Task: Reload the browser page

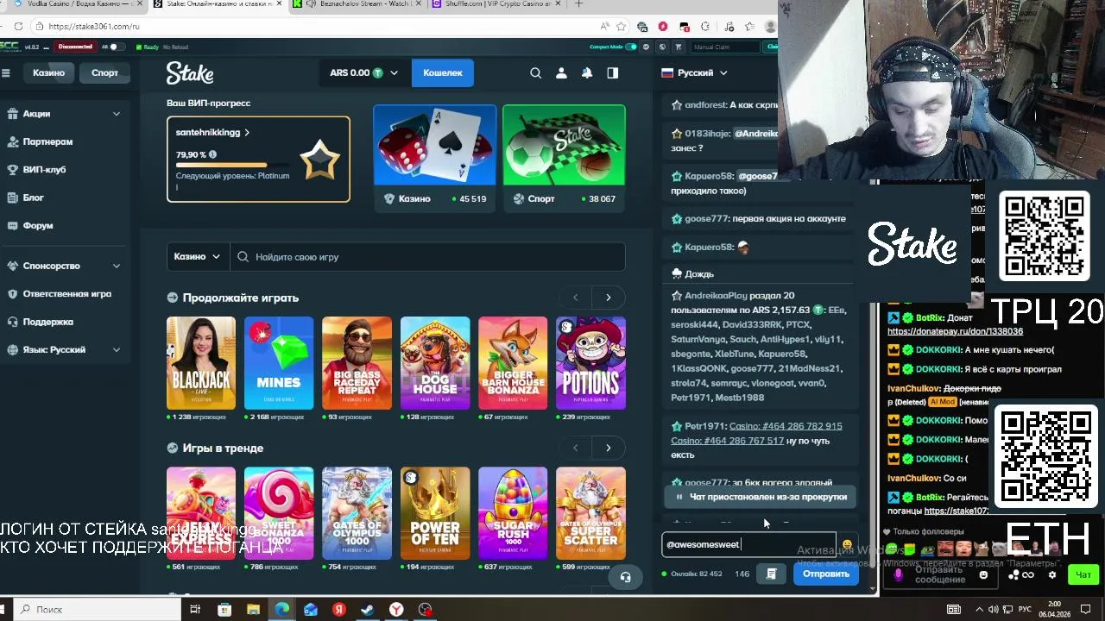Action: point(18,27)
